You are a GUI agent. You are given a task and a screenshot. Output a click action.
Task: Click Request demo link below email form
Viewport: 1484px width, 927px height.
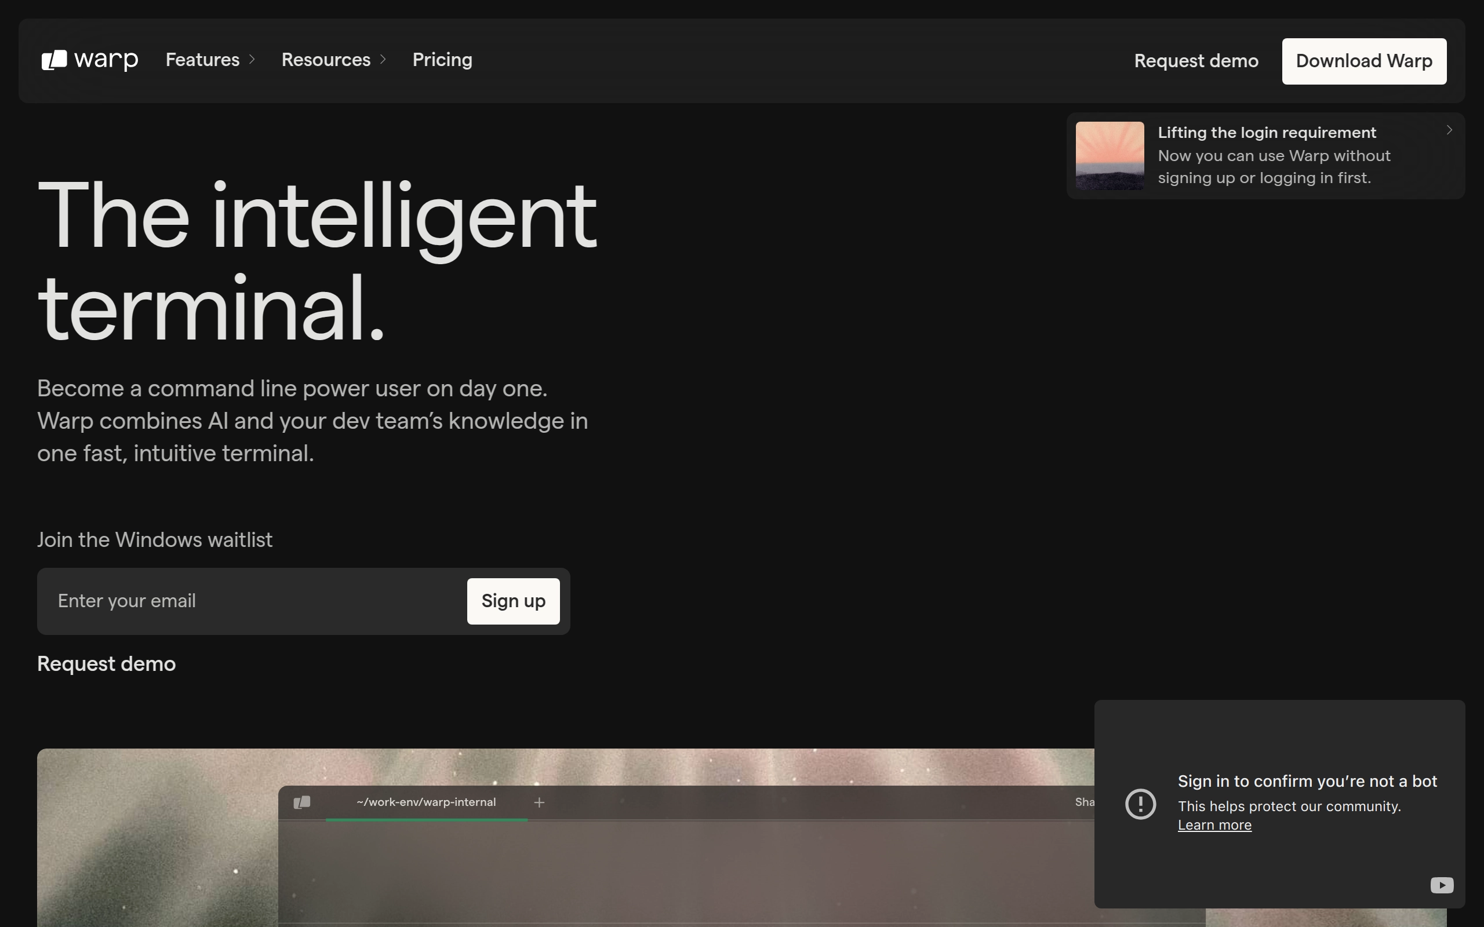(106, 664)
